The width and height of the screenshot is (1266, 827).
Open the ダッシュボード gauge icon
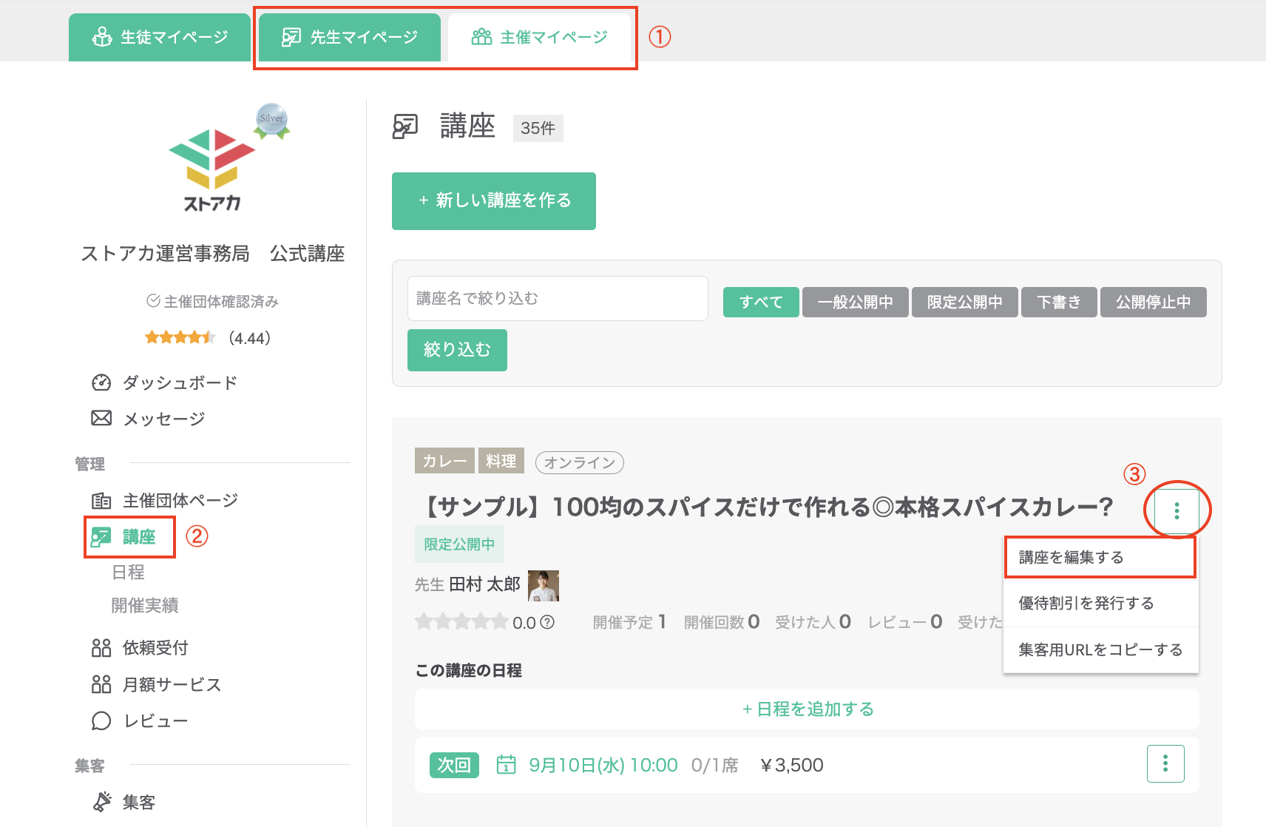pos(101,382)
